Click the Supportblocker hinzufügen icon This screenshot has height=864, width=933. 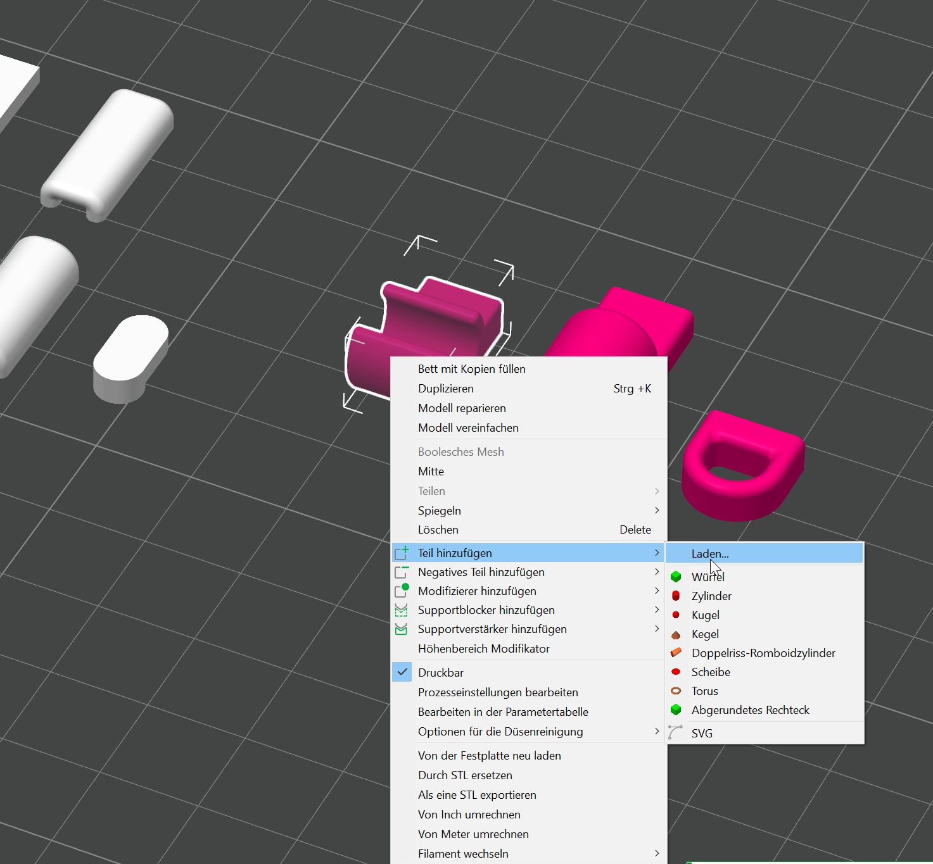click(402, 610)
